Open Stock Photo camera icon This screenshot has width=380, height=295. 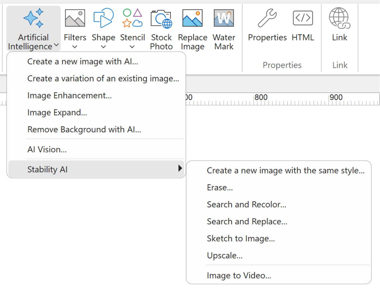point(161,19)
